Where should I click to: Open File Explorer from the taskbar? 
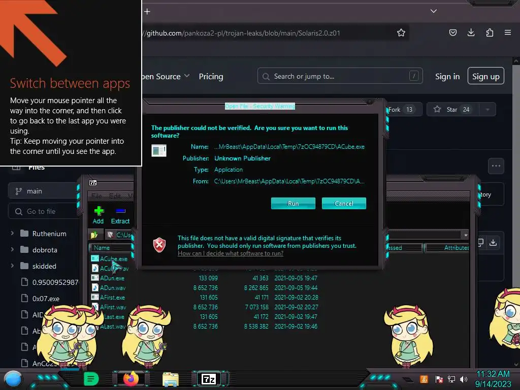coord(171,379)
